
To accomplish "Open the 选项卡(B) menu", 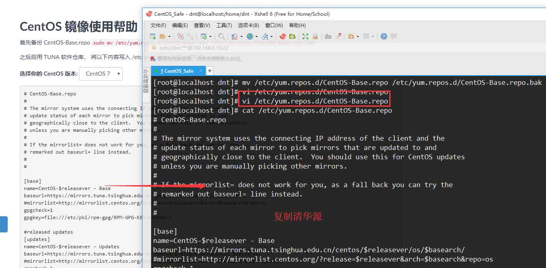I will pyautogui.click(x=248, y=25).
